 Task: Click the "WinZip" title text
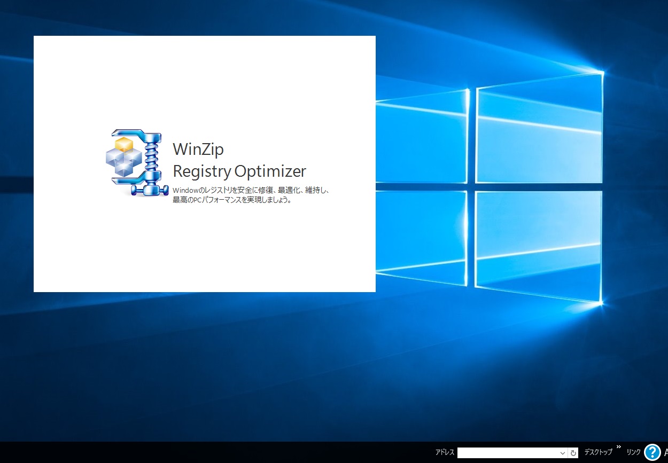[x=198, y=150]
